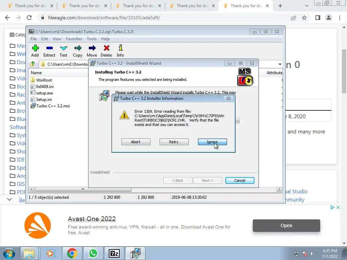Screen dimensions: 347x260
Task: Click the Chrome taskbar icon
Action: pyautogui.click(x=72, y=253)
